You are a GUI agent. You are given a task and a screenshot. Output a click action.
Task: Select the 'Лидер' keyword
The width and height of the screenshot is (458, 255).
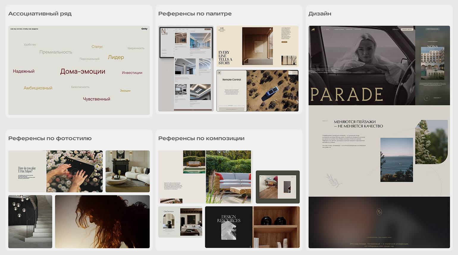[x=116, y=57]
